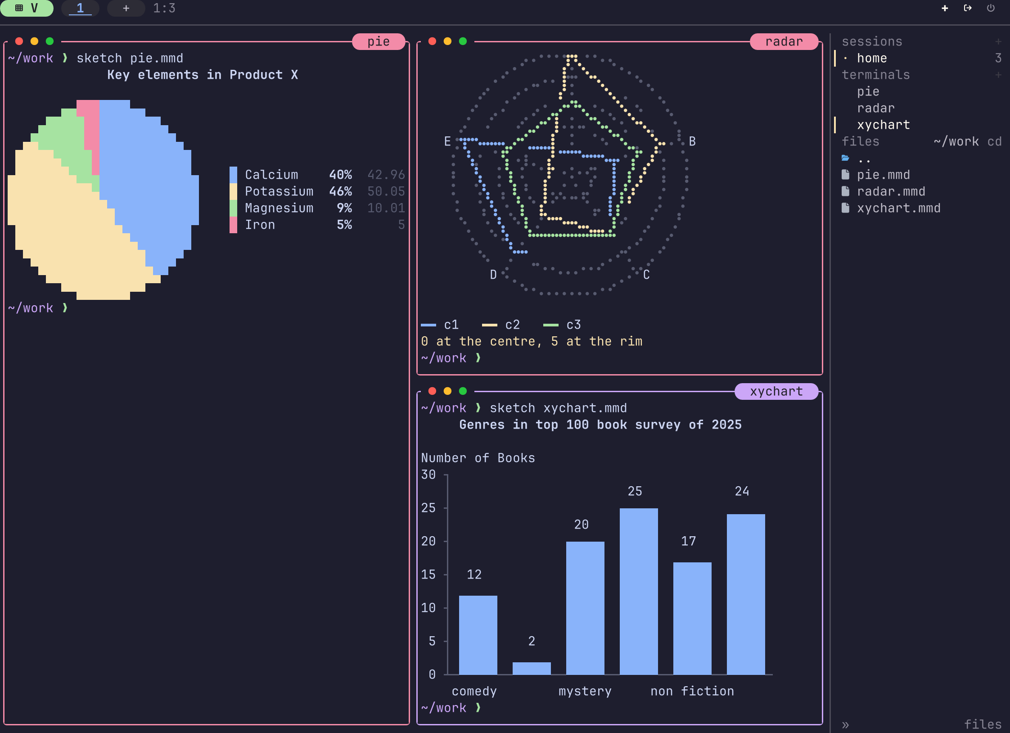Click the cd button in files header
Image resolution: width=1010 pixels, height=733 pixels.
(x=994, y=141)
